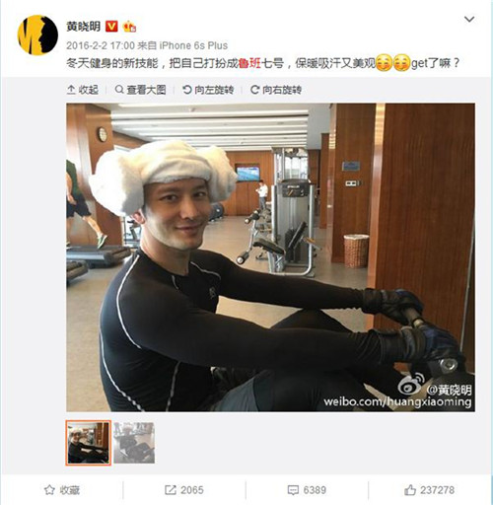Collapse the image with 收起

(83, 90)
